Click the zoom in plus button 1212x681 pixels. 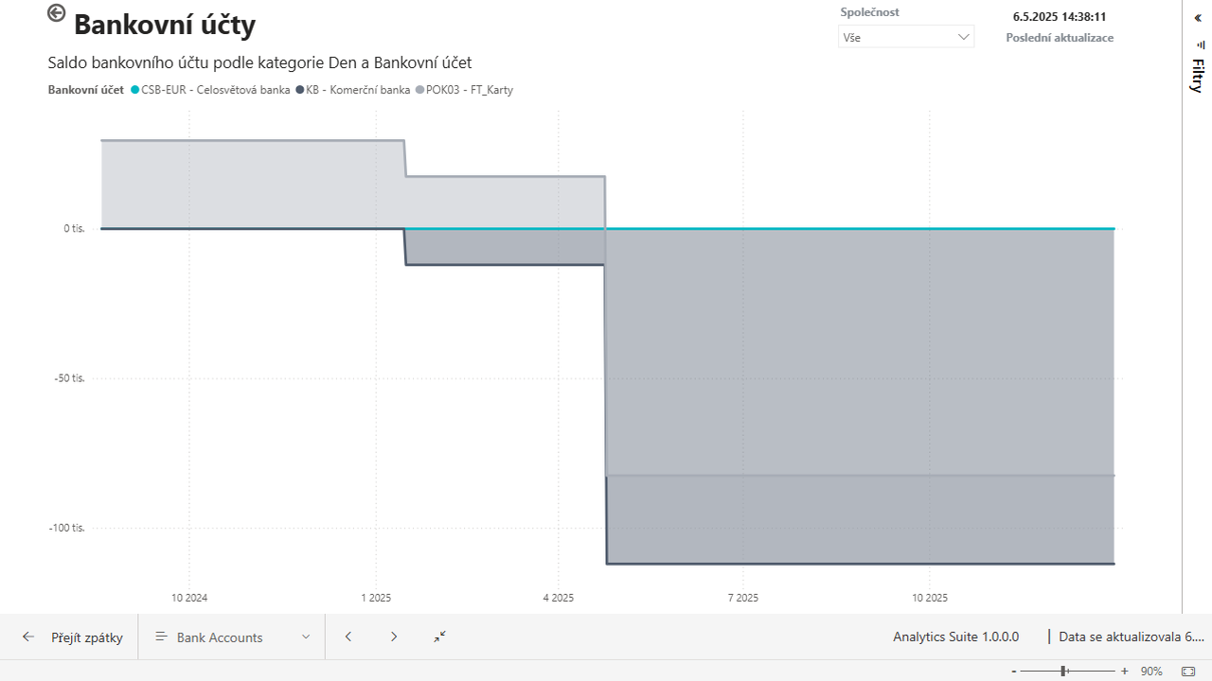tap(1124, 672)
